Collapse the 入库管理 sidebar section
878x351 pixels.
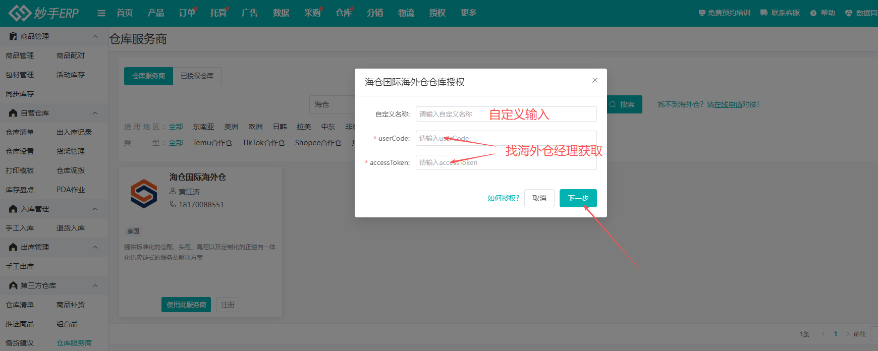[x=95, y=209]
